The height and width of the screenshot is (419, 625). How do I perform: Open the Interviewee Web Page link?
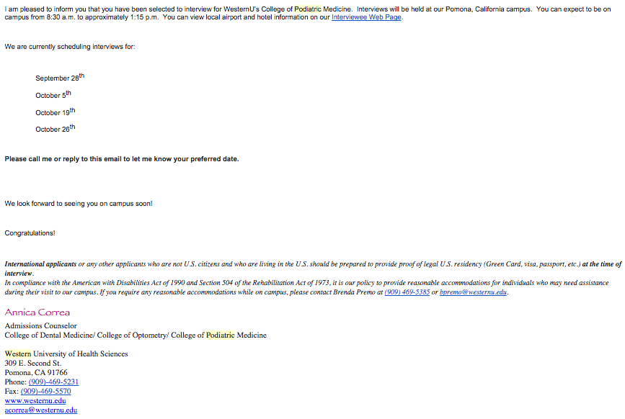(366, 17)
